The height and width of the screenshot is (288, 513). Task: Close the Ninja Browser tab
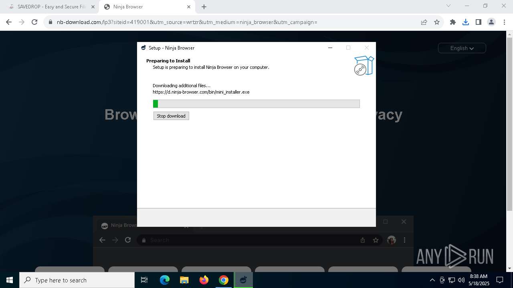[x=189, y=7]
